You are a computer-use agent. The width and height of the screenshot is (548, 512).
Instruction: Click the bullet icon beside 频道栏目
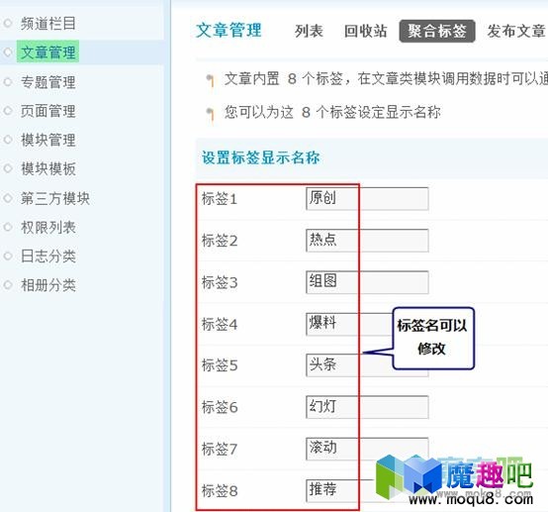(x=8, y=24)
